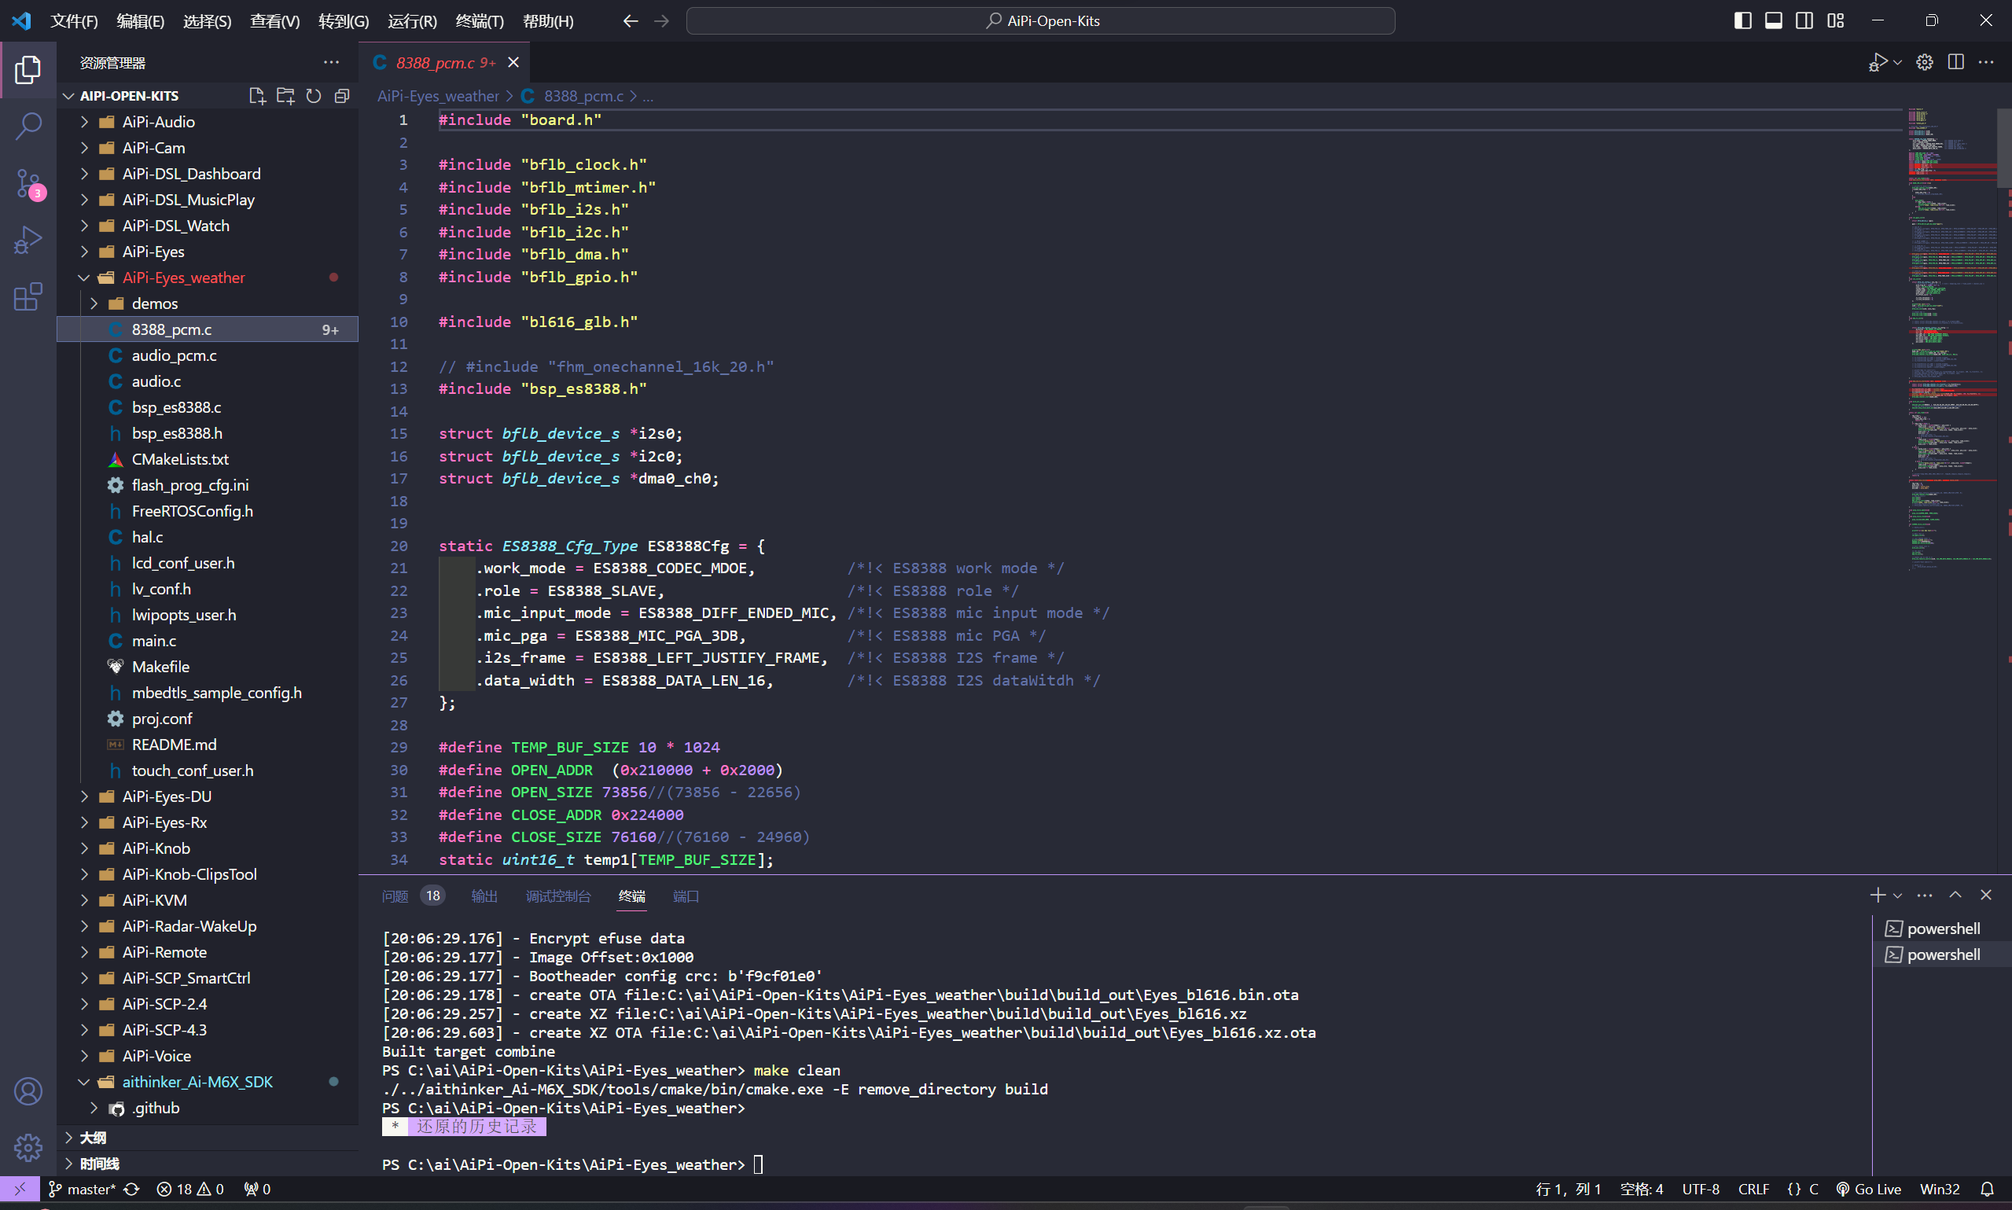Open terminal panel more actions ellipsis
This screenshot has height=1210, width=2012.
coord(1925,896)
